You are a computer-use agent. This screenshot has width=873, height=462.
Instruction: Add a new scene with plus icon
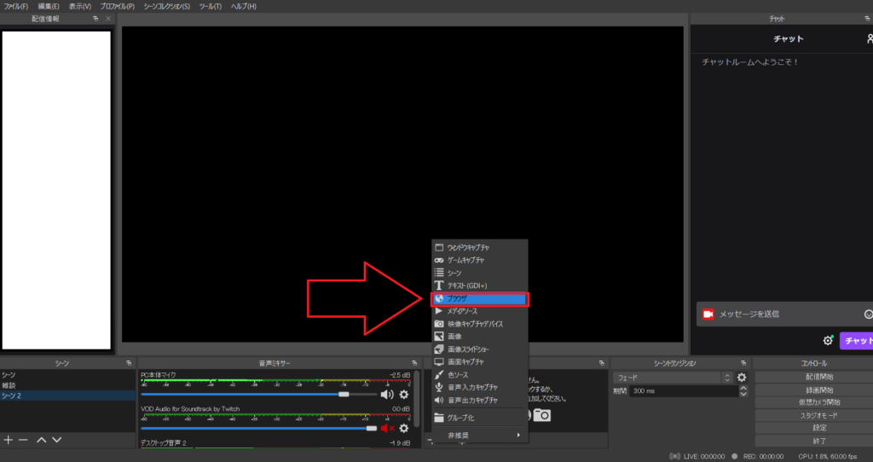tap(9, 440)
